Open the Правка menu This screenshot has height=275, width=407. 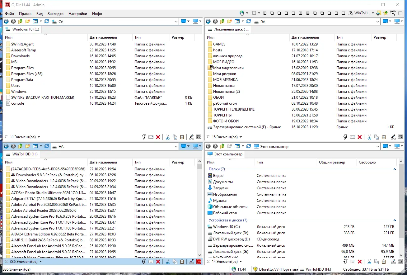(x=25, y=14)
